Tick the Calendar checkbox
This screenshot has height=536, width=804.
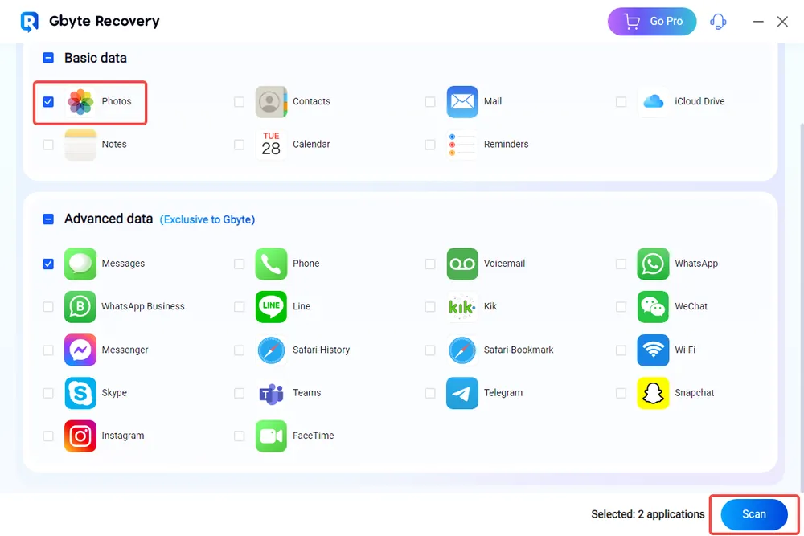tap(239, 145)
